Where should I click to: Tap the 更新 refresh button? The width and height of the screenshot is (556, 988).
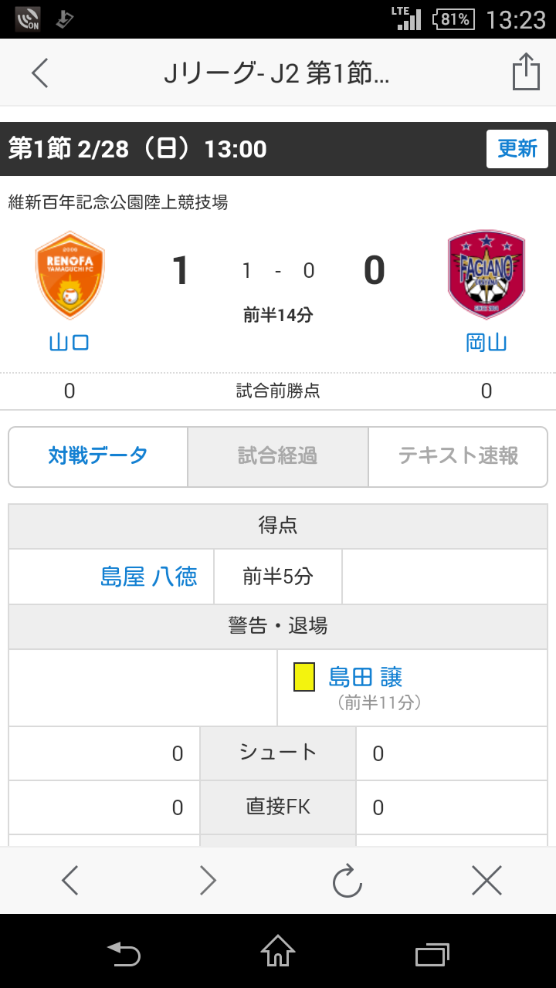click(x=517, y=149)
